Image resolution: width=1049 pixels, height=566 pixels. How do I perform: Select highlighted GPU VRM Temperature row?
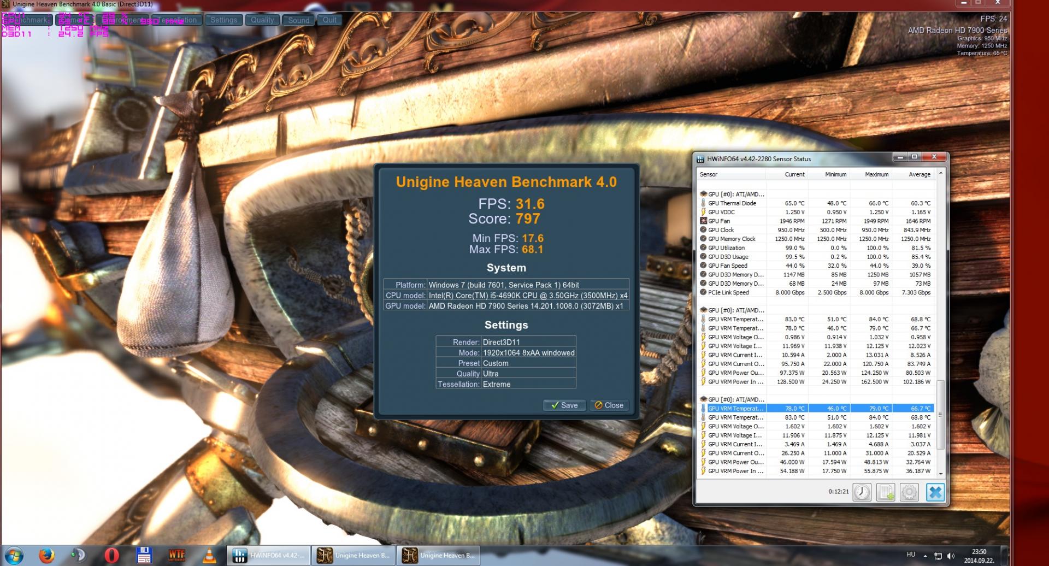(x=816, y=408)
